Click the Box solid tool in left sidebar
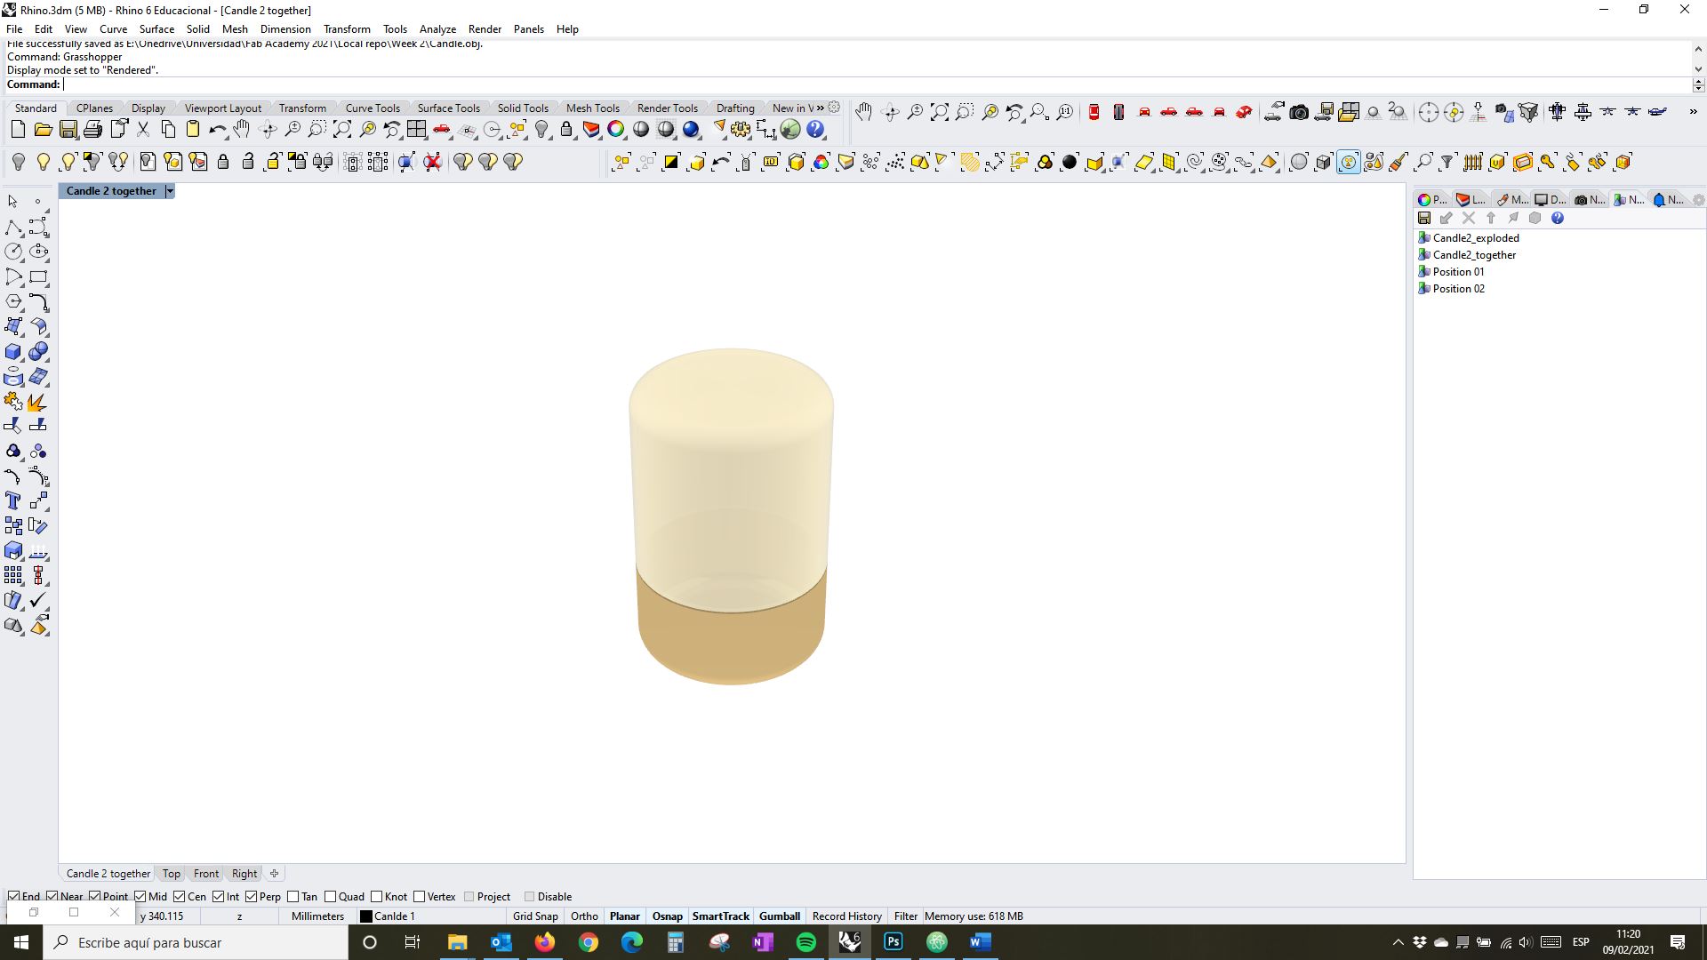Viewport: 1707px width, 960px height. [x=13, y=352]
